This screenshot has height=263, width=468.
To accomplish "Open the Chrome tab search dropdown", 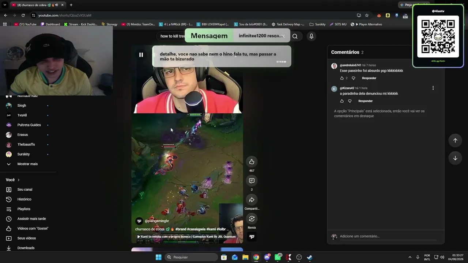I will click(5, 5).
